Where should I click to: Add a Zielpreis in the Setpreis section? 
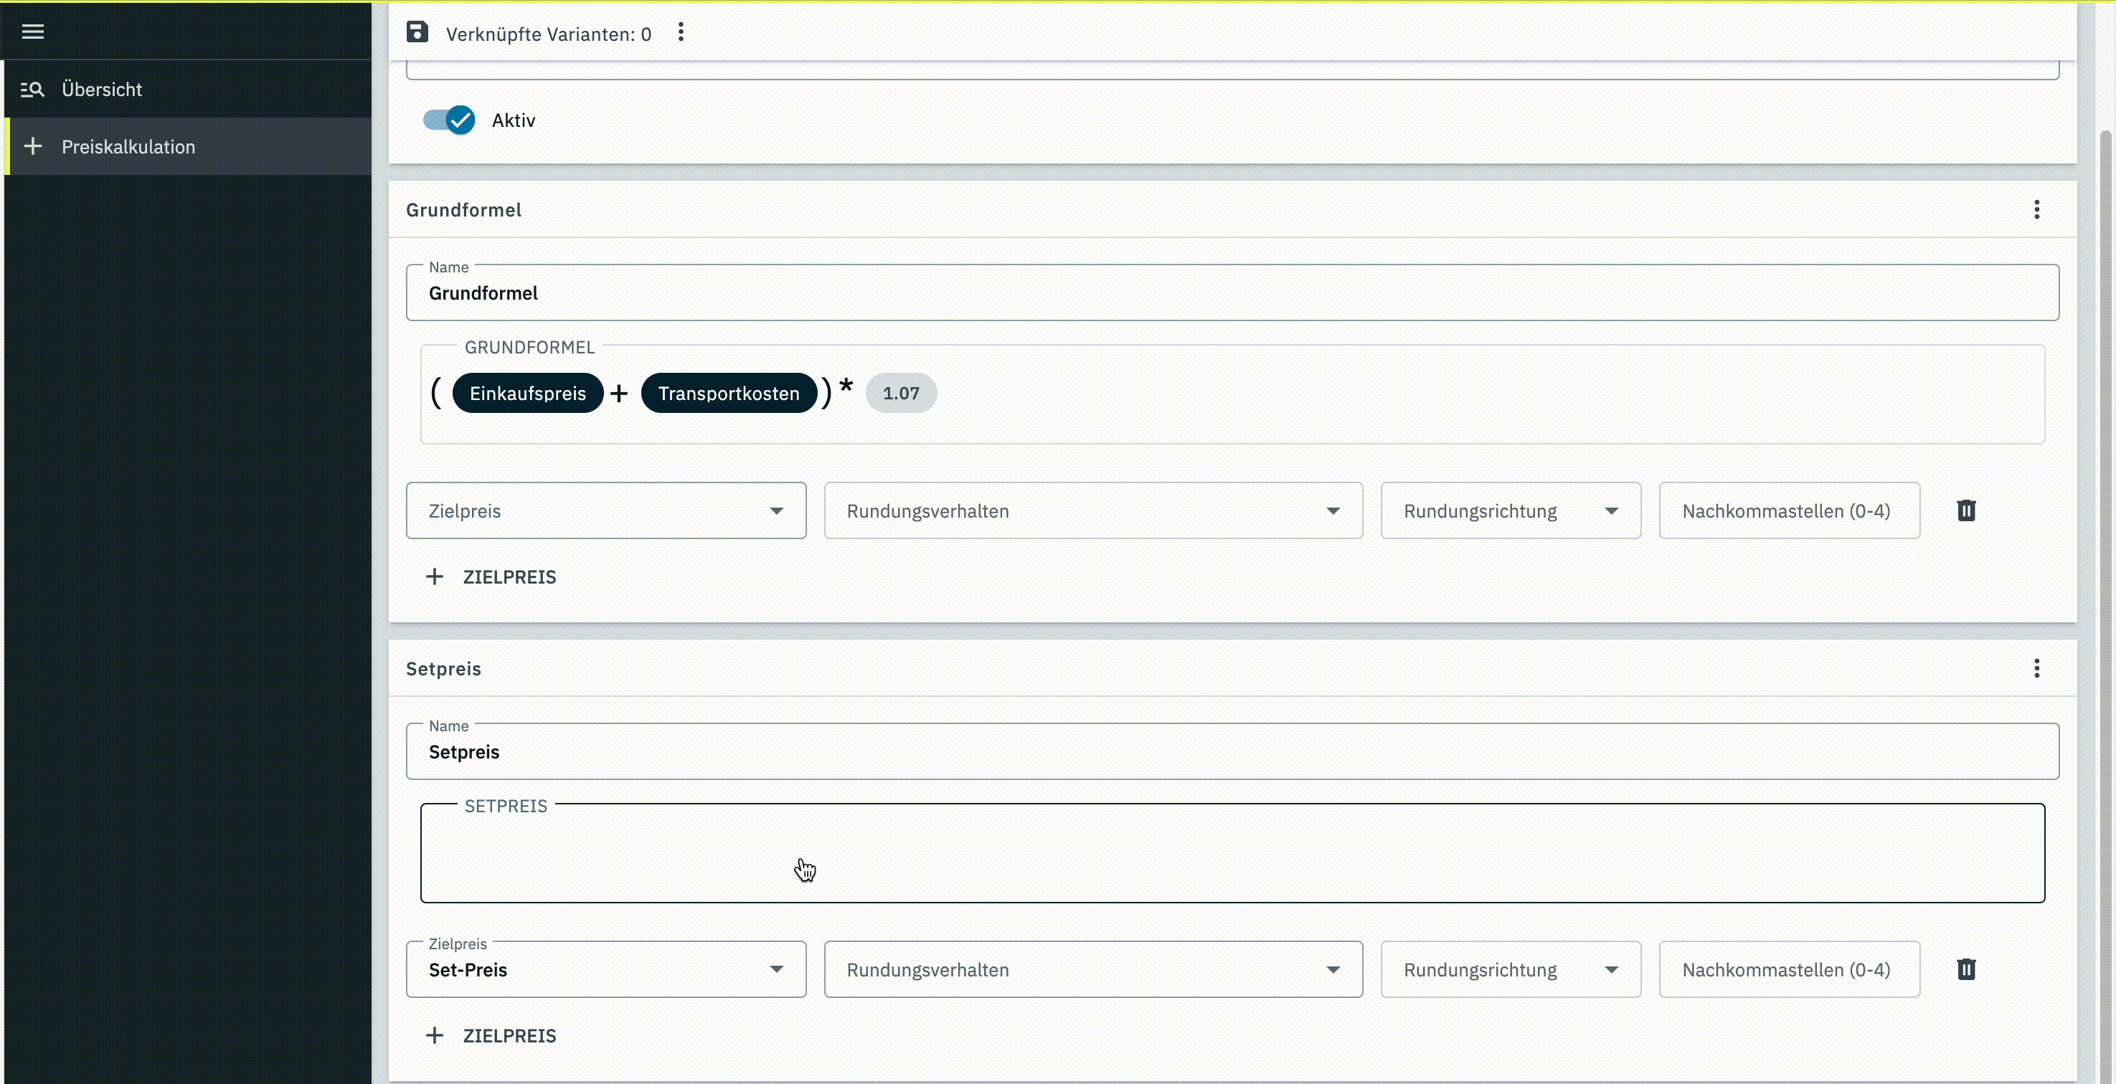pyautogui.click(x=491, y=1037)
